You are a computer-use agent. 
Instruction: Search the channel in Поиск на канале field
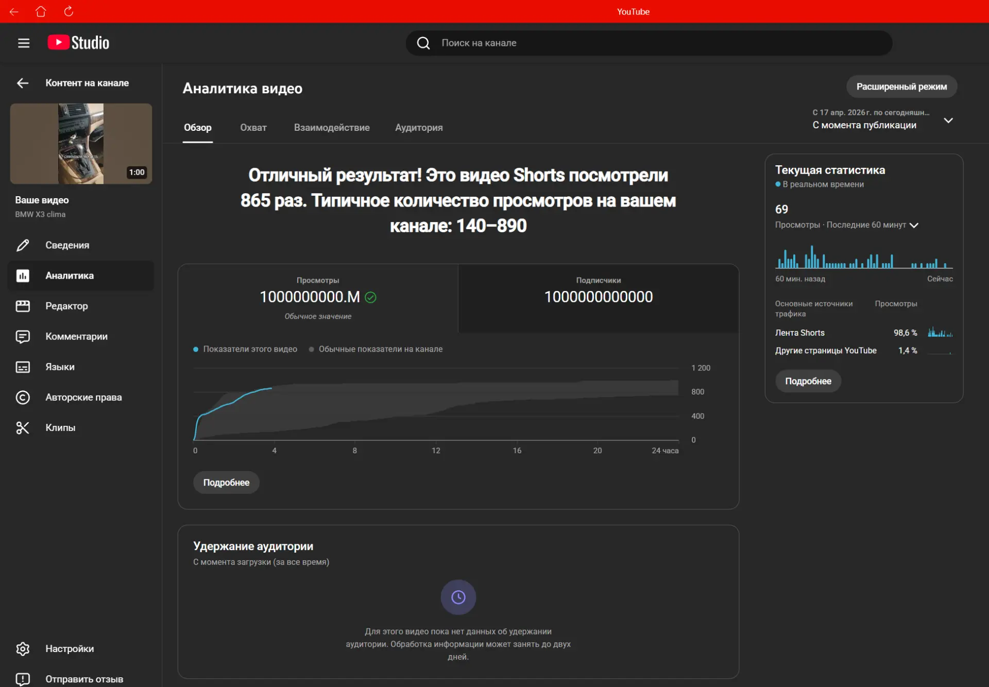pos(649,43)
